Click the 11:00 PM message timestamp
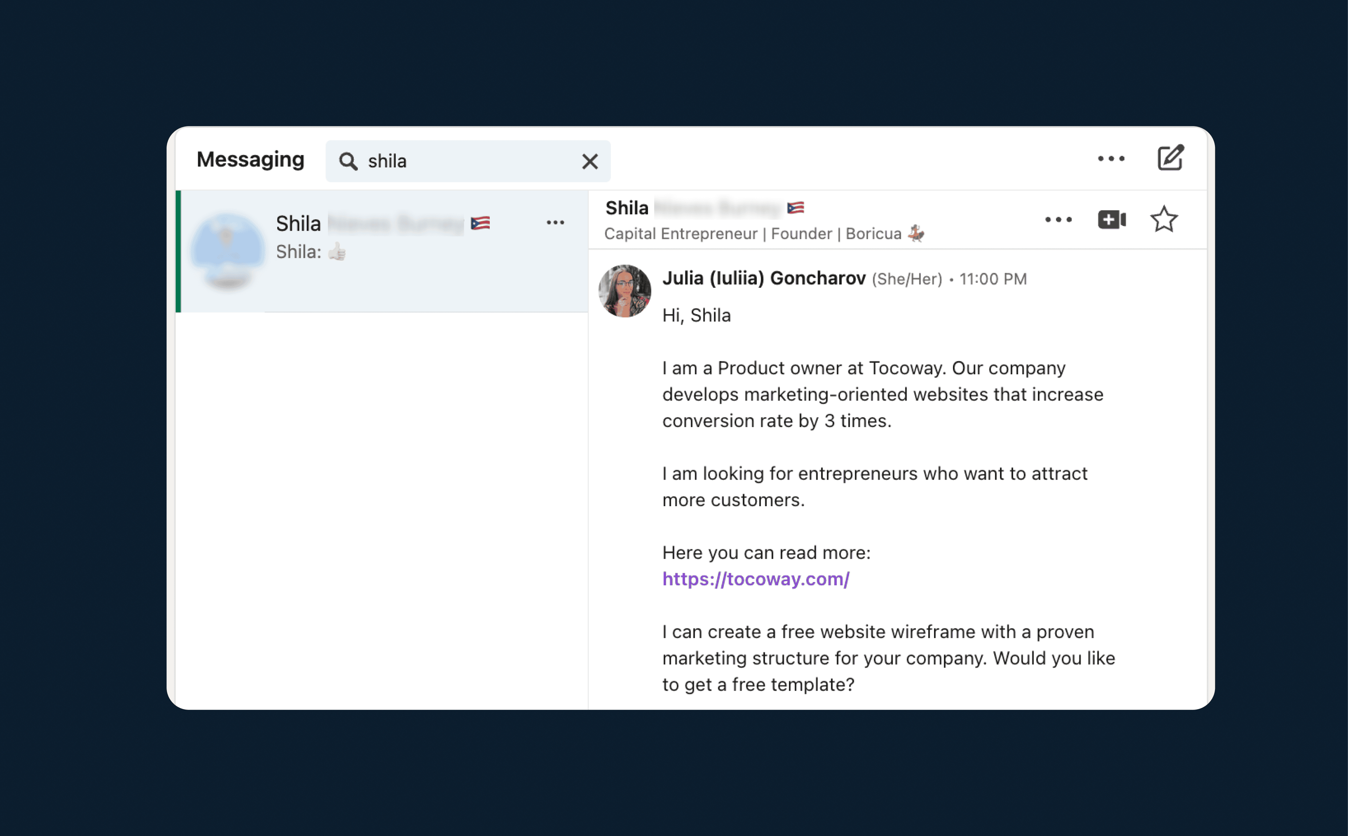 [x=992, y=279]
